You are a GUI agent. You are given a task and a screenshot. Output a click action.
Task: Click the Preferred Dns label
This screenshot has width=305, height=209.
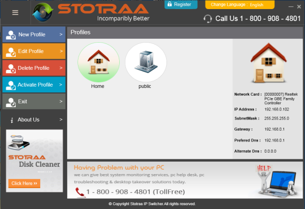click(x=247, y=140)
